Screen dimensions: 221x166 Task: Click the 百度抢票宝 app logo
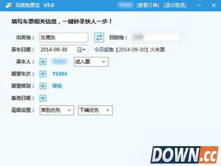[x=9, y=6]
